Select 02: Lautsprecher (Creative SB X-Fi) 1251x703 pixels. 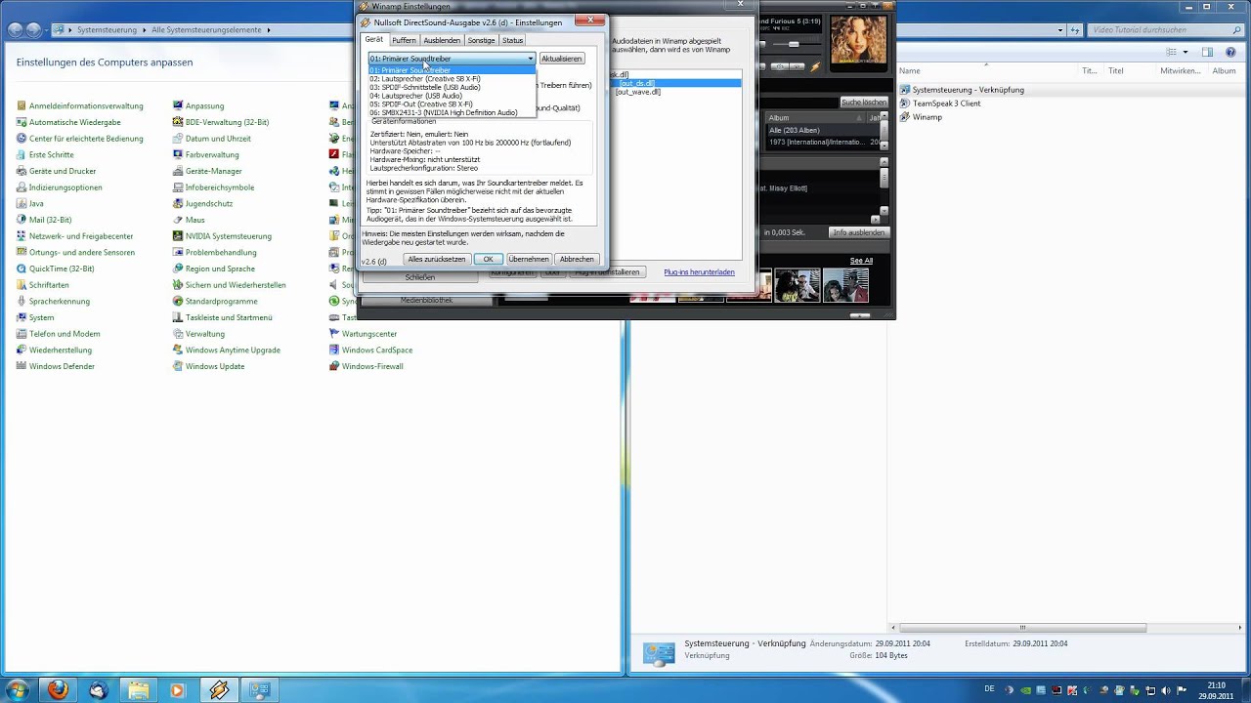pyautogui.click(x=452, y=79)
